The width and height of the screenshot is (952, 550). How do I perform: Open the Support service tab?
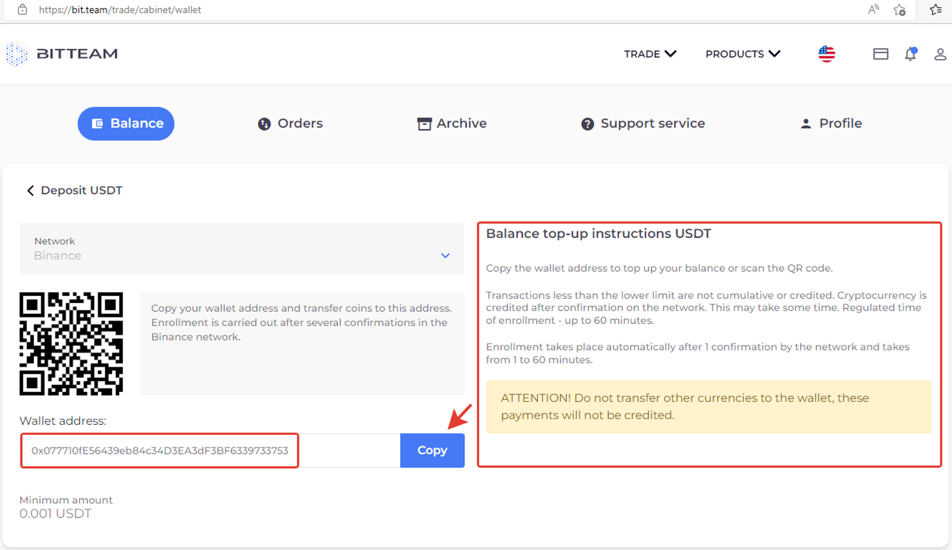tap(643, 124)
